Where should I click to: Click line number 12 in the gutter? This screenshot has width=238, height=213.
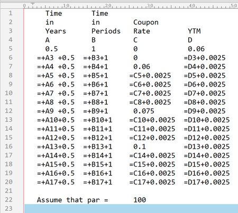[8, 111]
